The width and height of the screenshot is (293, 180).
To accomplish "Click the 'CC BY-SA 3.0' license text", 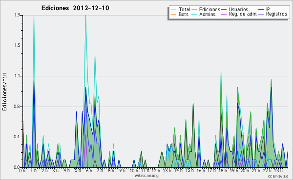I will click(x=278, y=176).
